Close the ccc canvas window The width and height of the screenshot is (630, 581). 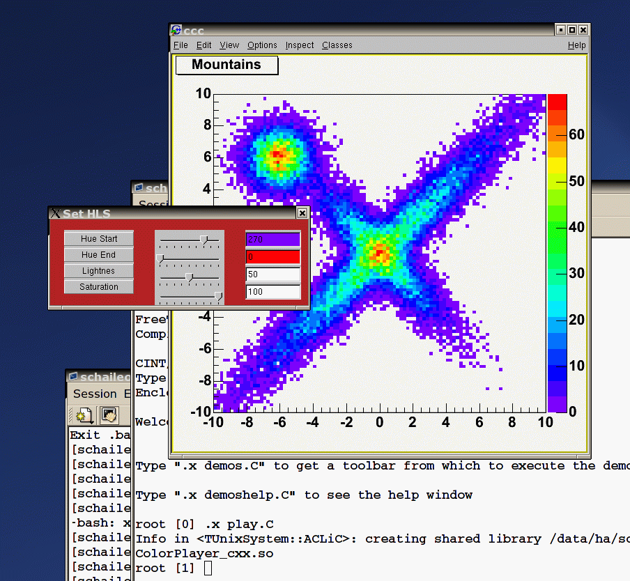pyautogui.click(x=583, y=30)
